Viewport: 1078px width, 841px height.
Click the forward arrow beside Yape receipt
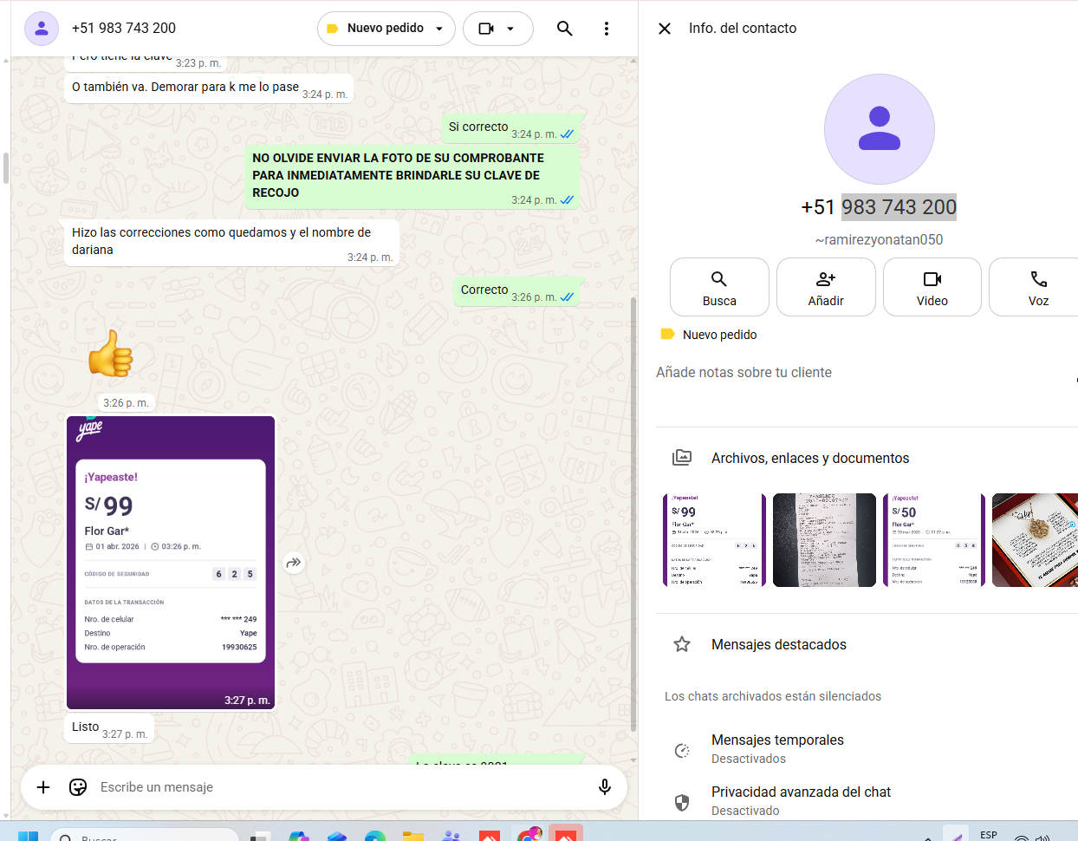tap(294, 563)
